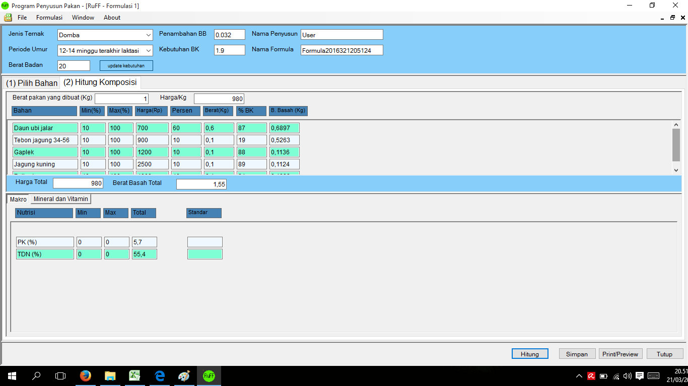
Task: Open taskbar search magnifier
Action: pos(36,375)
